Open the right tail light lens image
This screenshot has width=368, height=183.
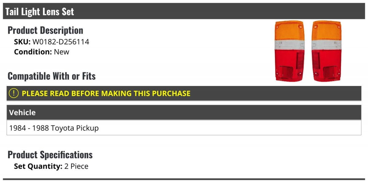(327, 51)
